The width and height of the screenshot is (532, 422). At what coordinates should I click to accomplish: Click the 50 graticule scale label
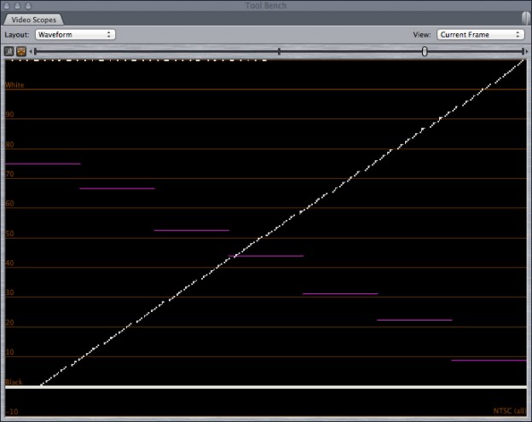9,234
